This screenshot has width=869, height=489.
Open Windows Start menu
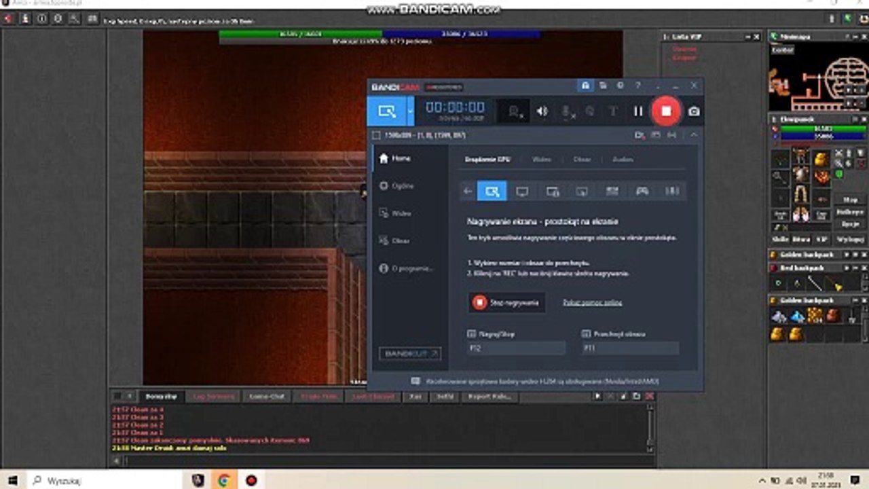[13, 480]
